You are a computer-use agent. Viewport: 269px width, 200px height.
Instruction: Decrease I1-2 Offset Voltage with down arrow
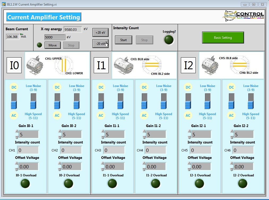click(144, 169)
